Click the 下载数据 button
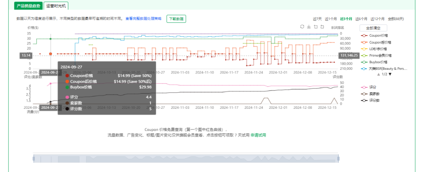This screenshot has height=172, width=442. pos(176,19)
